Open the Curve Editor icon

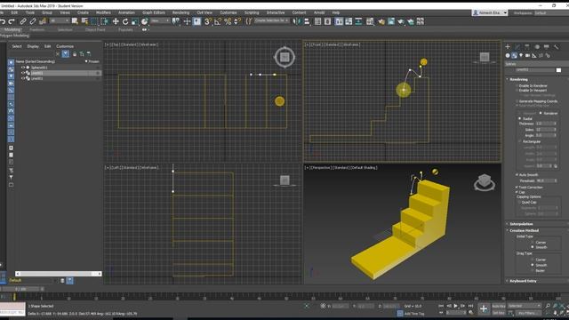349,21
